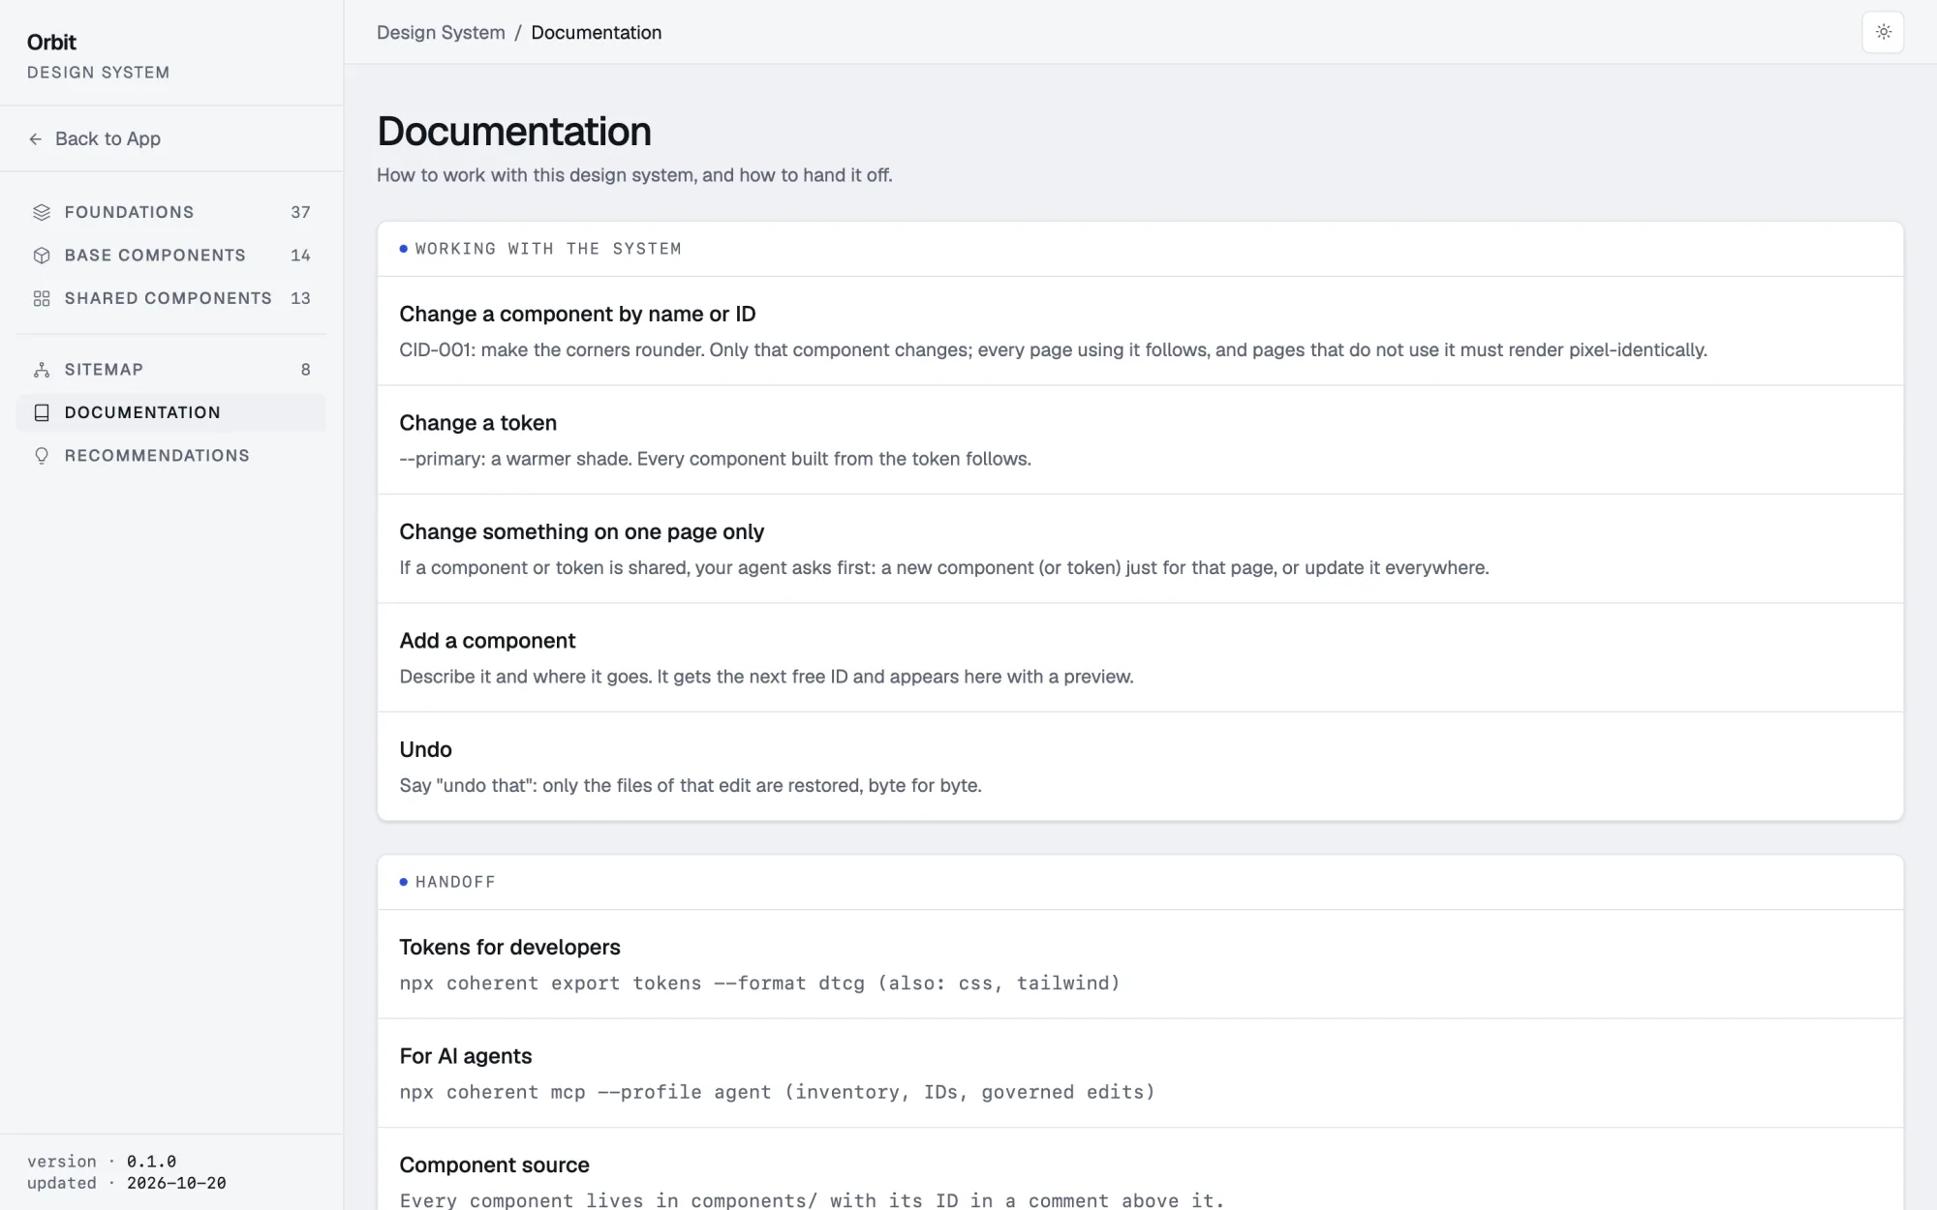Image resolution: width=1937 pixels, height=1210 pixels.
Task: Click the Orbit logo title
Action: point(51,43)
